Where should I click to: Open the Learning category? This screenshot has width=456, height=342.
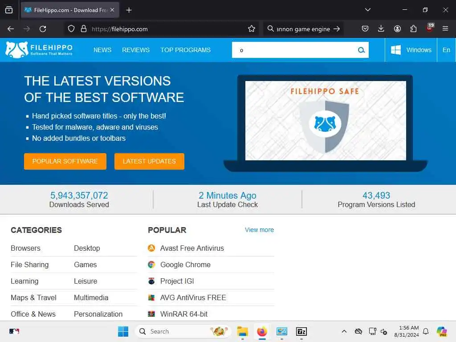[x=24, y=281]
